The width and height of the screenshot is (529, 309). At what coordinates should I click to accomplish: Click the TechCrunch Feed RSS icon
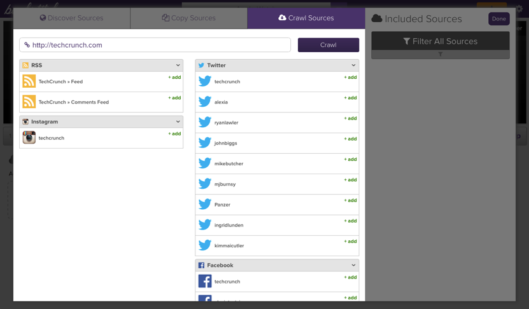tap(29, 81)
